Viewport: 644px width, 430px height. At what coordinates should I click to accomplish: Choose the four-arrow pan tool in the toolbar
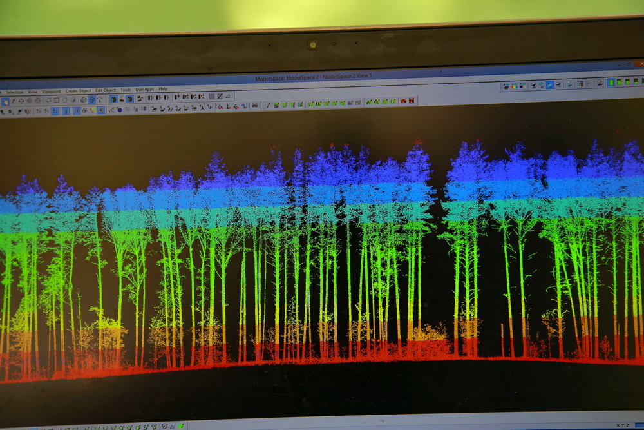[x=21, y=101]
